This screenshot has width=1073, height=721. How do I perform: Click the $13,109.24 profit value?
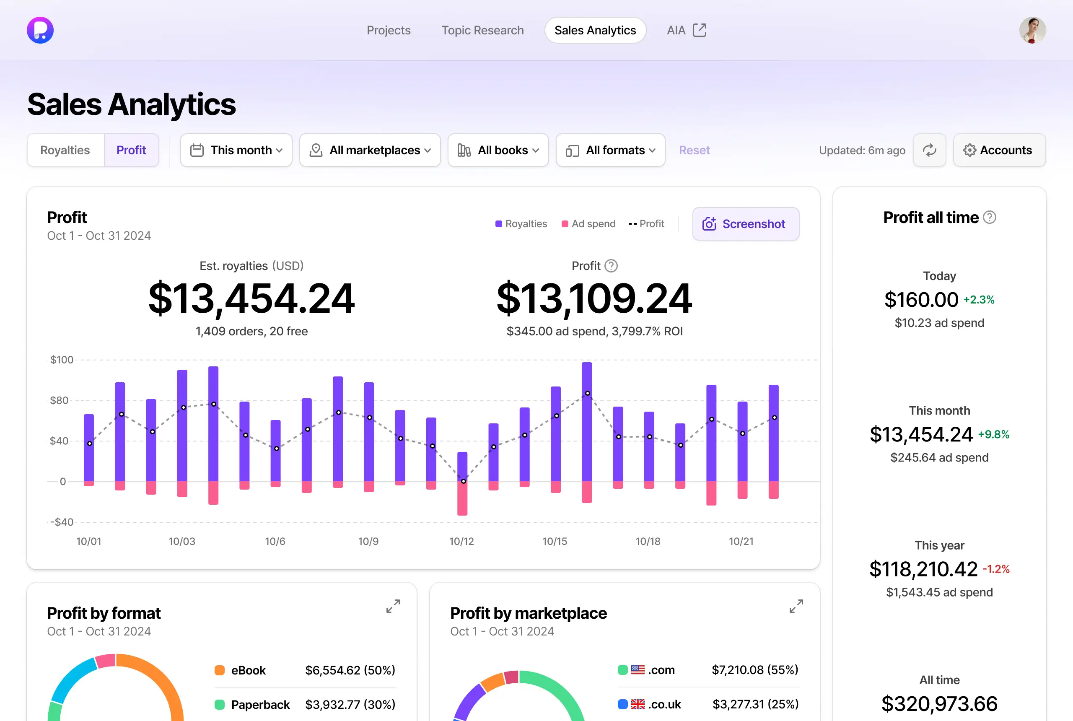click(x=594, y=299)
